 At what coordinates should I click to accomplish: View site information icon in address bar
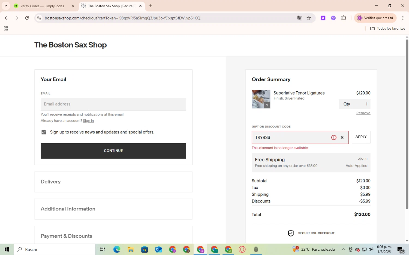click(39, 18)
